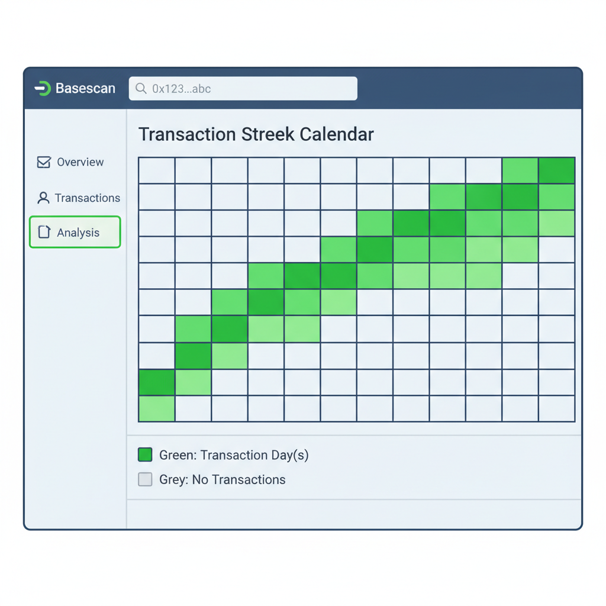Click the 0x123...abc search field
This screenshot has width=606, height=606.
[x=243, y=88]
